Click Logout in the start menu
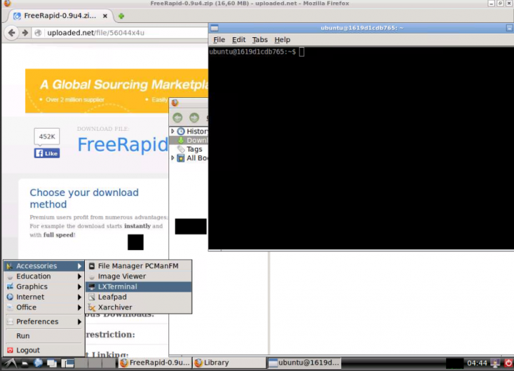The width and height of the screenshot is (514, 371). pyautogui.click(x=44, y=350)
